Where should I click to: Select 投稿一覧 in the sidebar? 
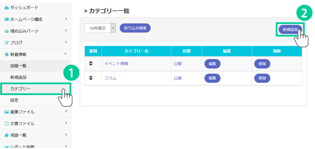coord(18,66)
